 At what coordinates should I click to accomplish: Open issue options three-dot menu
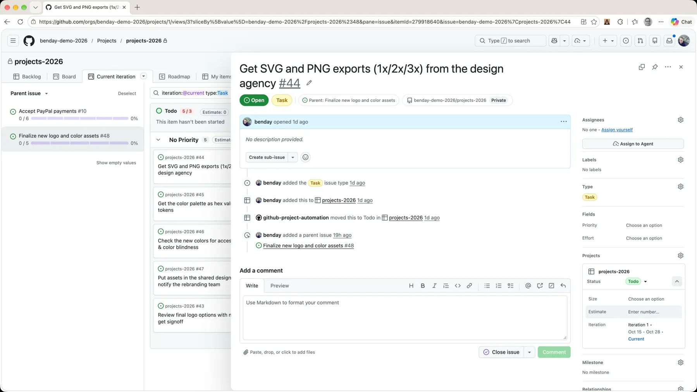(x=668, y=67)
